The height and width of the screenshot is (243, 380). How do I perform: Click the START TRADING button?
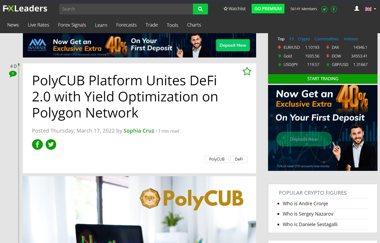click(323, 79)
